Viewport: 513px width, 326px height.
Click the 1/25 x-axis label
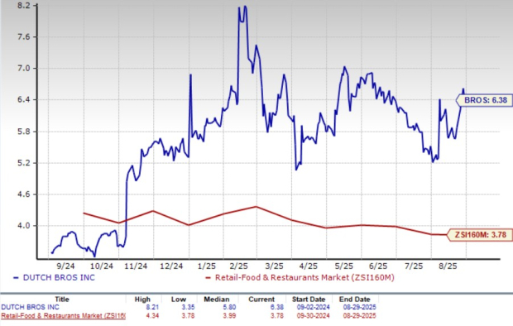click(207, 266)
